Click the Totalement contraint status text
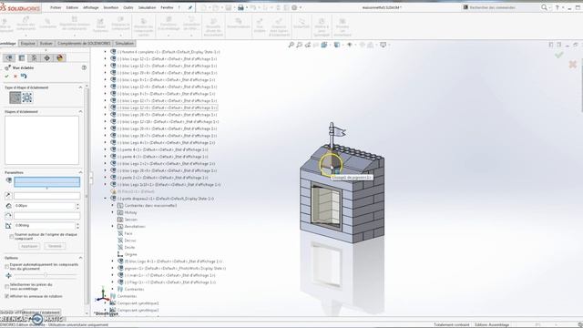 [x=452, y=324]
